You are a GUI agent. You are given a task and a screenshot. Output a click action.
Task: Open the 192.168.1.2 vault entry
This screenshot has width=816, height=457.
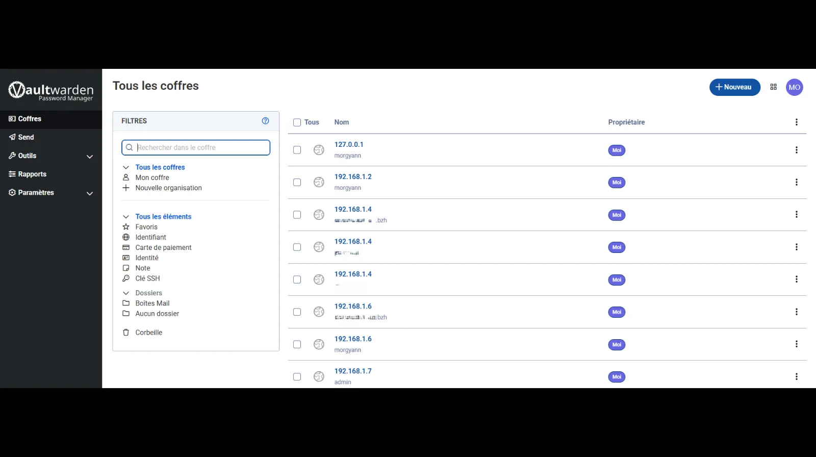click(353, 177)
